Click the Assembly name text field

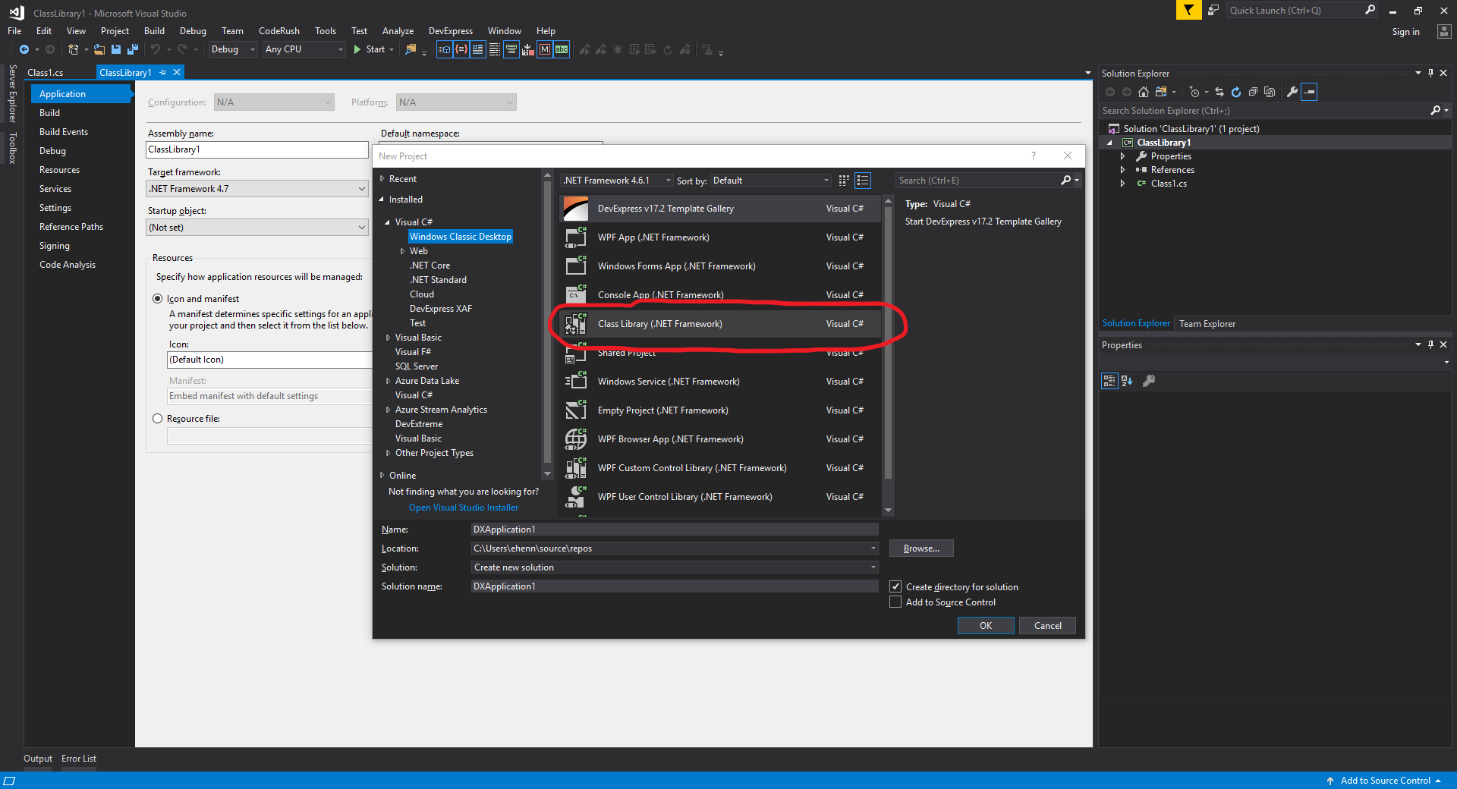tap(257, 149)
